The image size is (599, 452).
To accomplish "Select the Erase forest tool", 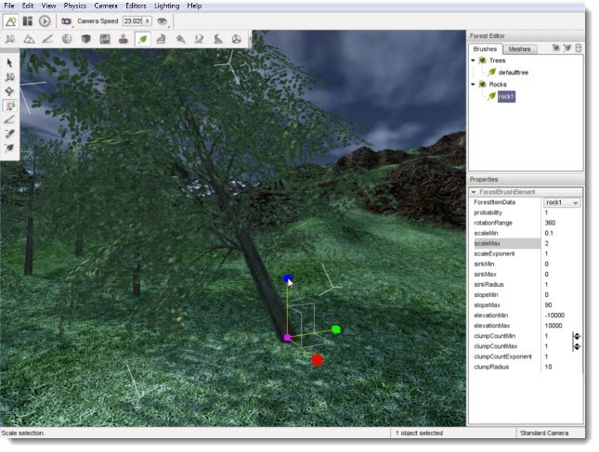I will [9, 134].
